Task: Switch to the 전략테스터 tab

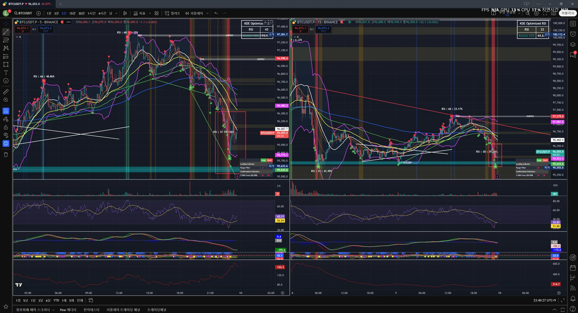Action: (91, 310)
